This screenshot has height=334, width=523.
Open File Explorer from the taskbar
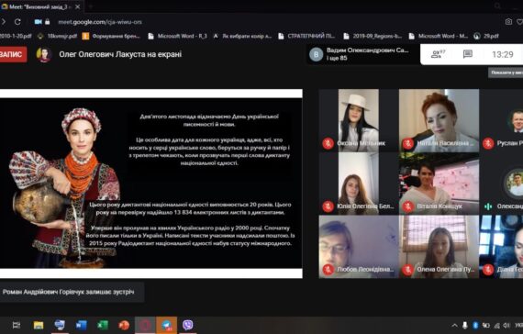pyautogui.click(x=39, y=325)
